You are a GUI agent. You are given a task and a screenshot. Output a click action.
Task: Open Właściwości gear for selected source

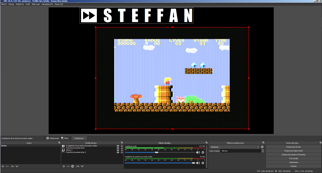click(53, 138)
